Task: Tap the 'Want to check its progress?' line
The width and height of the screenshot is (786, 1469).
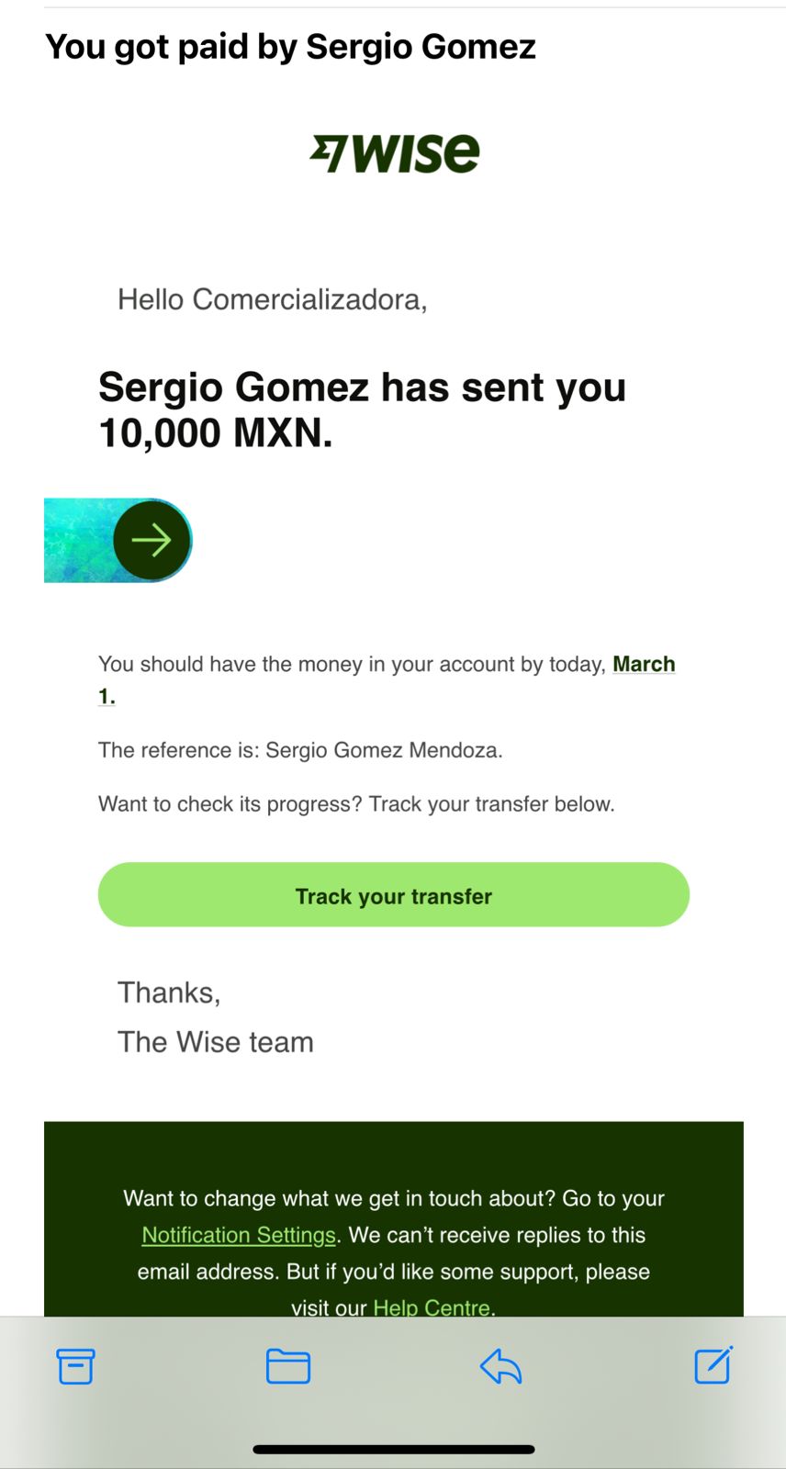Action: (356, 804)
